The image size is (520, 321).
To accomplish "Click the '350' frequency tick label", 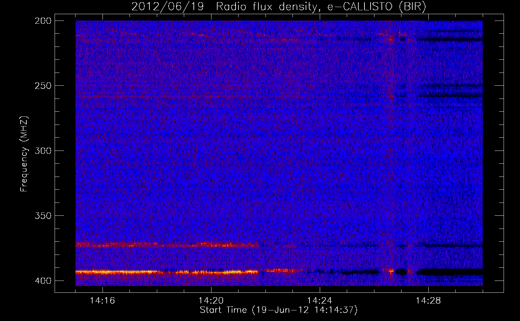I will point(43,216).
